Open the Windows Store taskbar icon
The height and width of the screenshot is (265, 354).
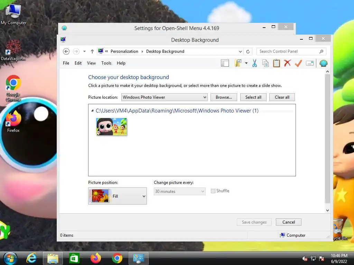tap(74, 258)
